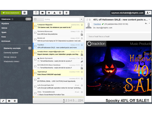Close the open message preview
This screenshot has height=113, width=152.
point(149,19)
